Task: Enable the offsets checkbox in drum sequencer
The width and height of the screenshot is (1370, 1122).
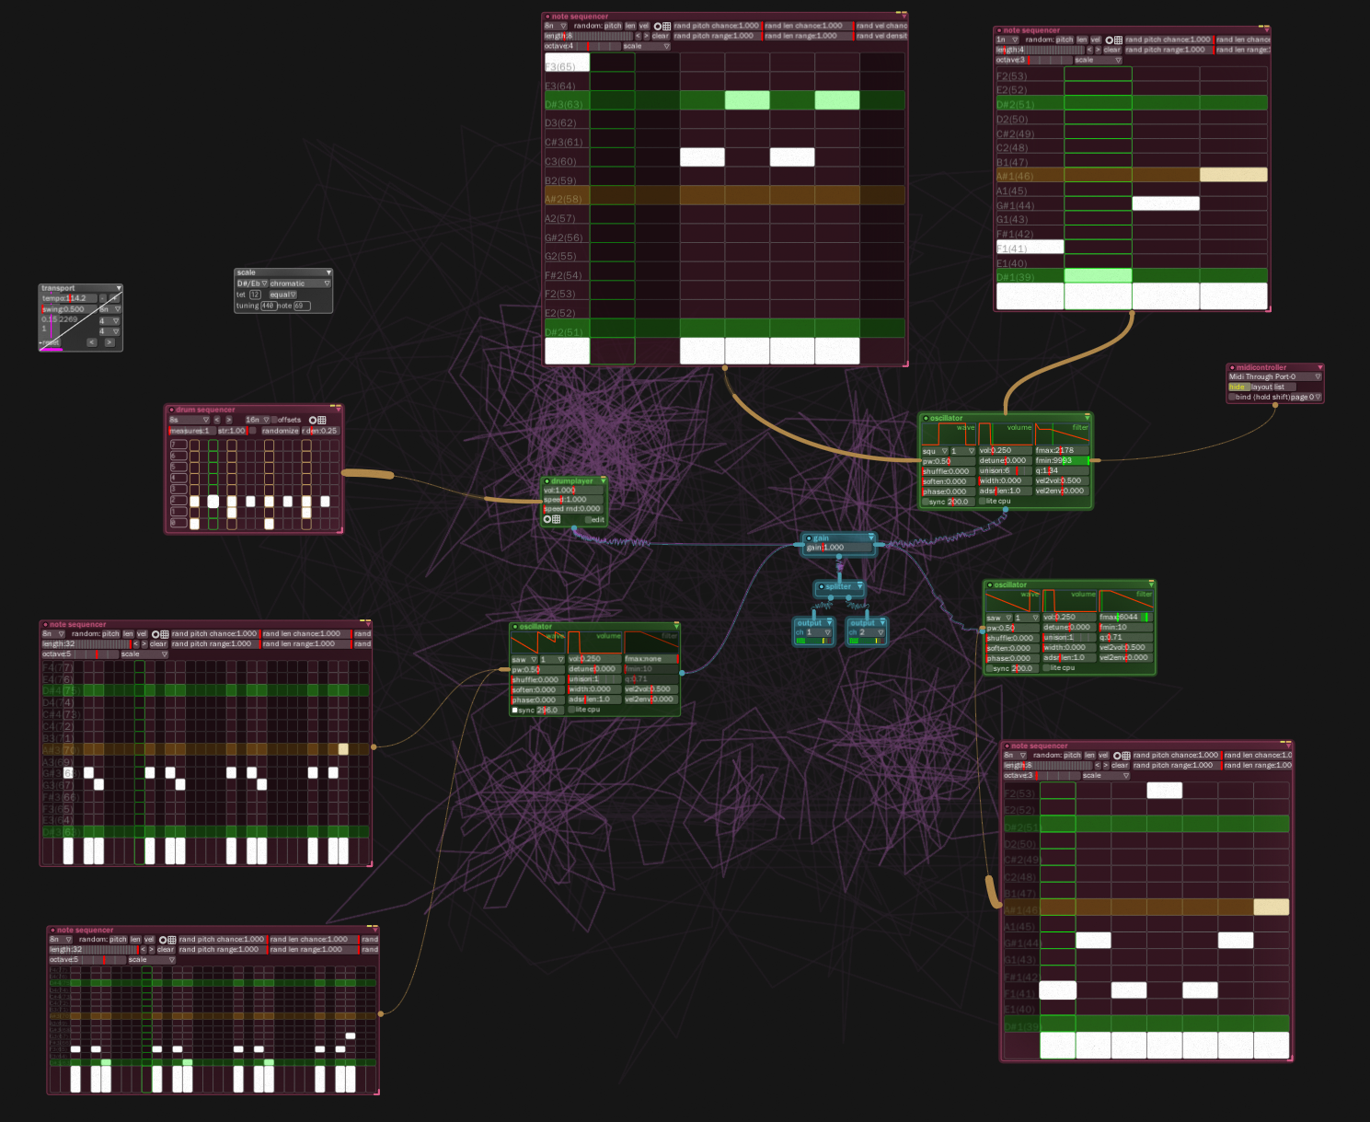Action: click(274, 420)
